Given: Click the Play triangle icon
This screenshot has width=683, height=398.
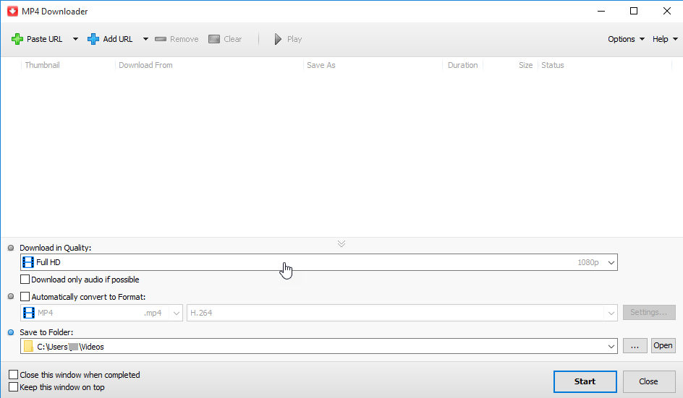Looking at the screenshot, I should (x=278, y=39).
